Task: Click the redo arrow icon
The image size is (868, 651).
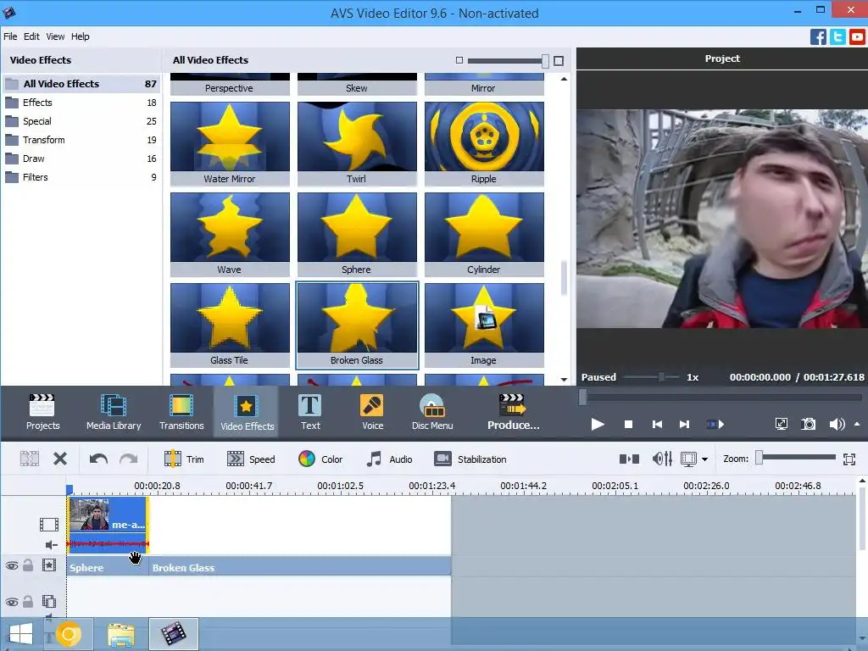Action: (129, 459)
